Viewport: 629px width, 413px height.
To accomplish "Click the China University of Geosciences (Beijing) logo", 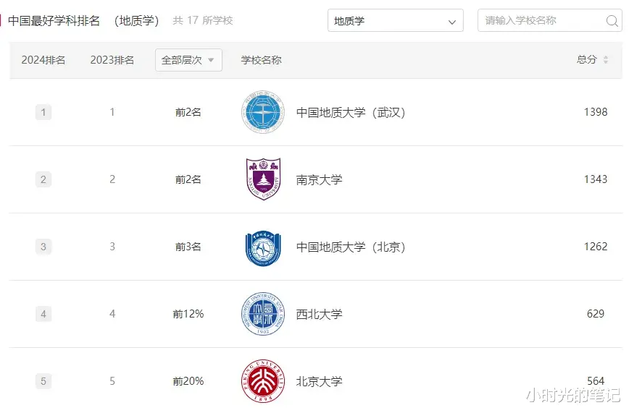I will pyautogui.click(x=262, y=247).
